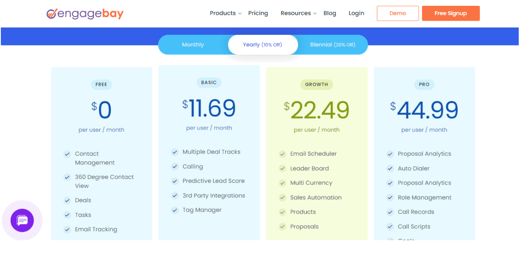Viewport: 532px width, 260px height.
Task: Click the "Email Tracking" feature text
Action: (x=96, y=229)
